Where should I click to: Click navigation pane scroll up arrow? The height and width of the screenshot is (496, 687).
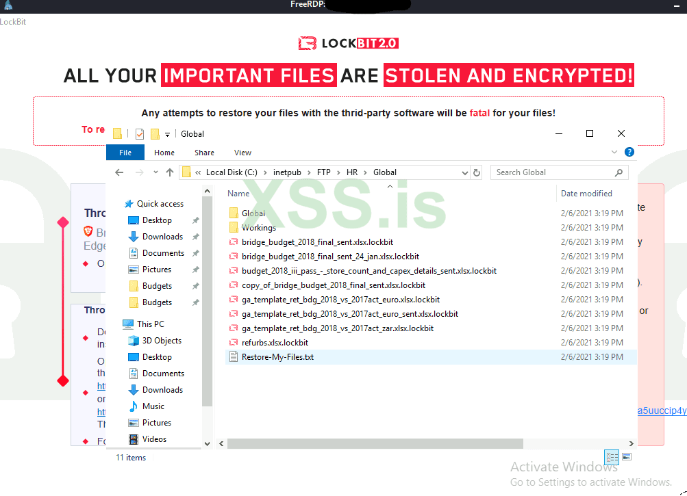207,192
